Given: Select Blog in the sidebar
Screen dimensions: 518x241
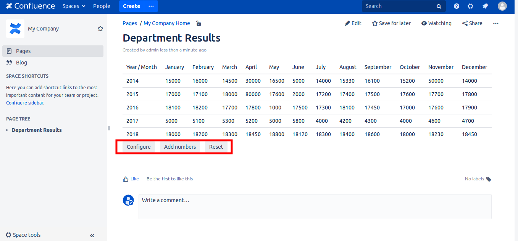Looking at the screenshot, I should tap(21, 63).
